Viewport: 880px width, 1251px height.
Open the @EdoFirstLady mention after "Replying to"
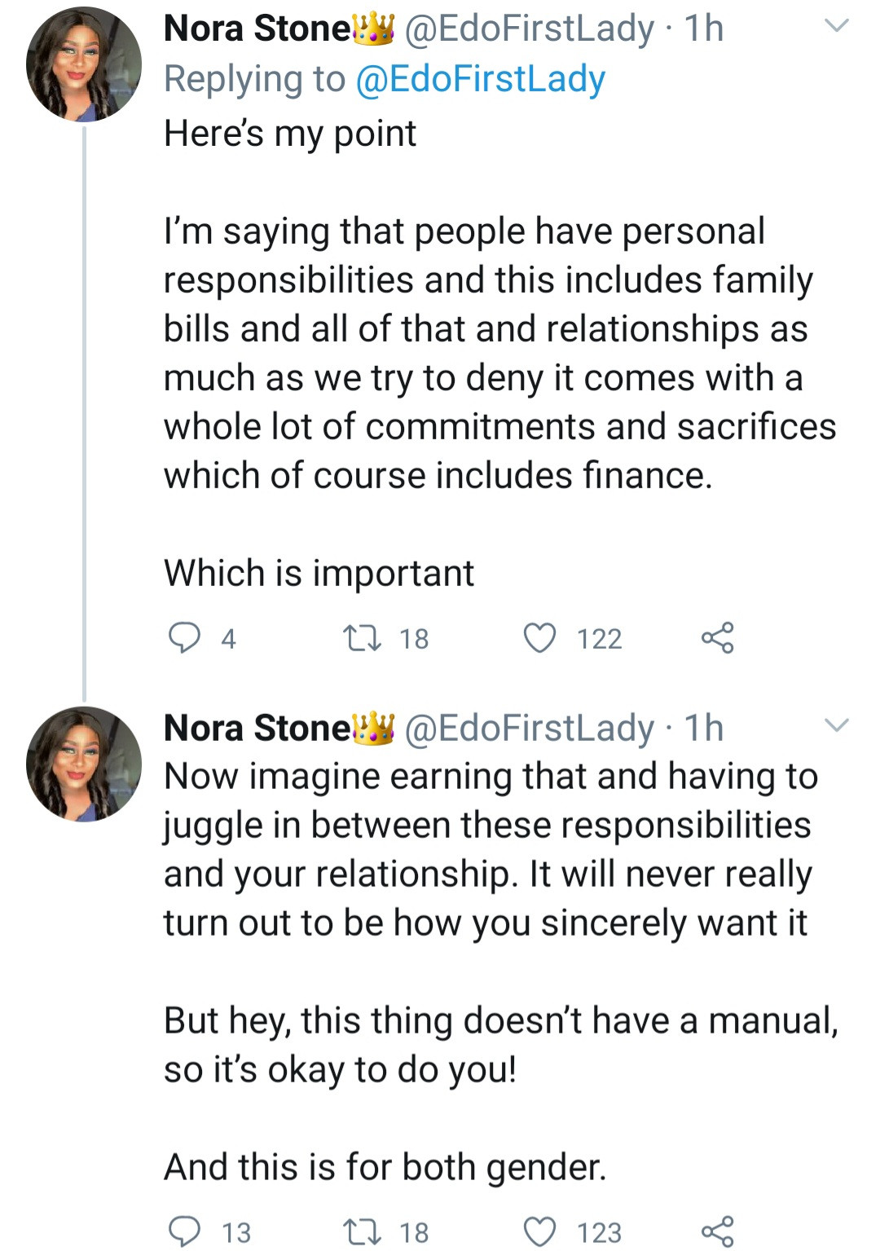coord(481,79)
